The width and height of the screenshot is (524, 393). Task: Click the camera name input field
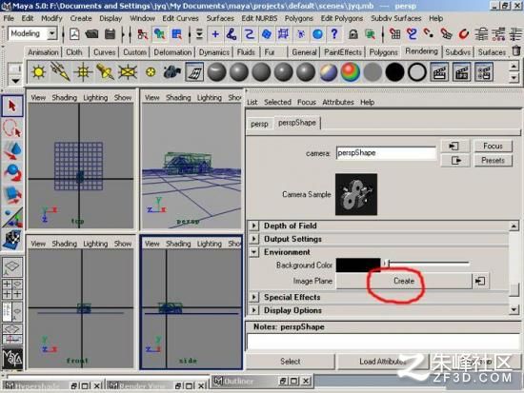[x=386, y=153]
